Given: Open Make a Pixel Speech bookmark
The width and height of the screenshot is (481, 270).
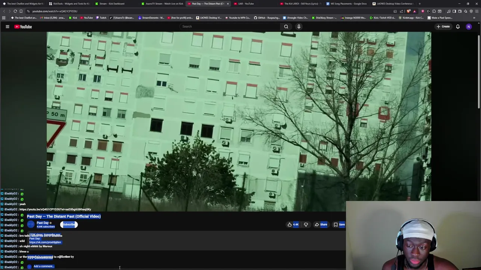Looking at the screenshot, I should click(x=440, y=18).
